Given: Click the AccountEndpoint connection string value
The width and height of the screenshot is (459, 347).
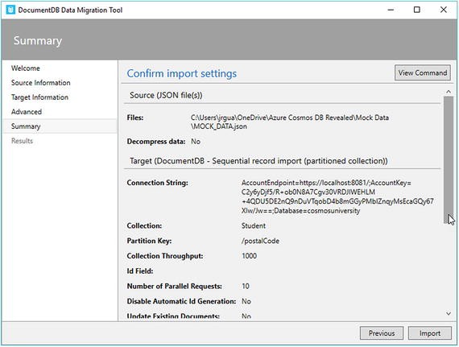Looking at the screenshot, I should (x=337, y=196).
